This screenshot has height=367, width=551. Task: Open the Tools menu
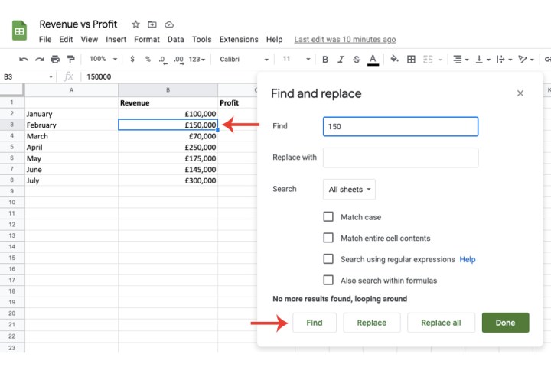tap(202, 39)
